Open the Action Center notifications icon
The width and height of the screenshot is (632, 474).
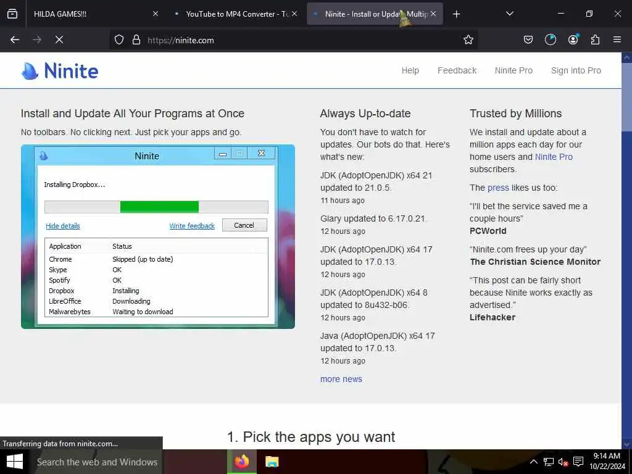tap(578, 462)
